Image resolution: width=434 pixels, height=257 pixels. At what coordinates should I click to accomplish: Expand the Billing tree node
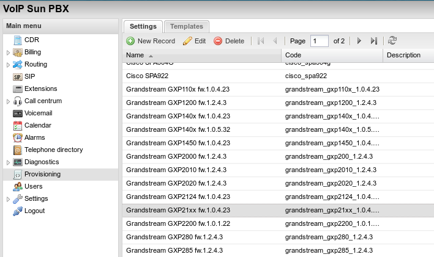click(8, 52)
